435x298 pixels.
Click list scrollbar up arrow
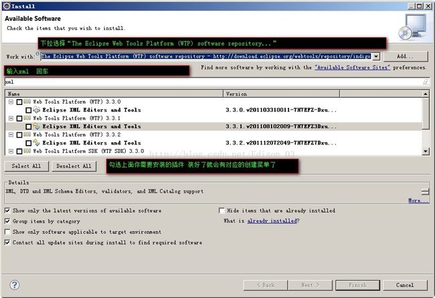pos(425,94)
